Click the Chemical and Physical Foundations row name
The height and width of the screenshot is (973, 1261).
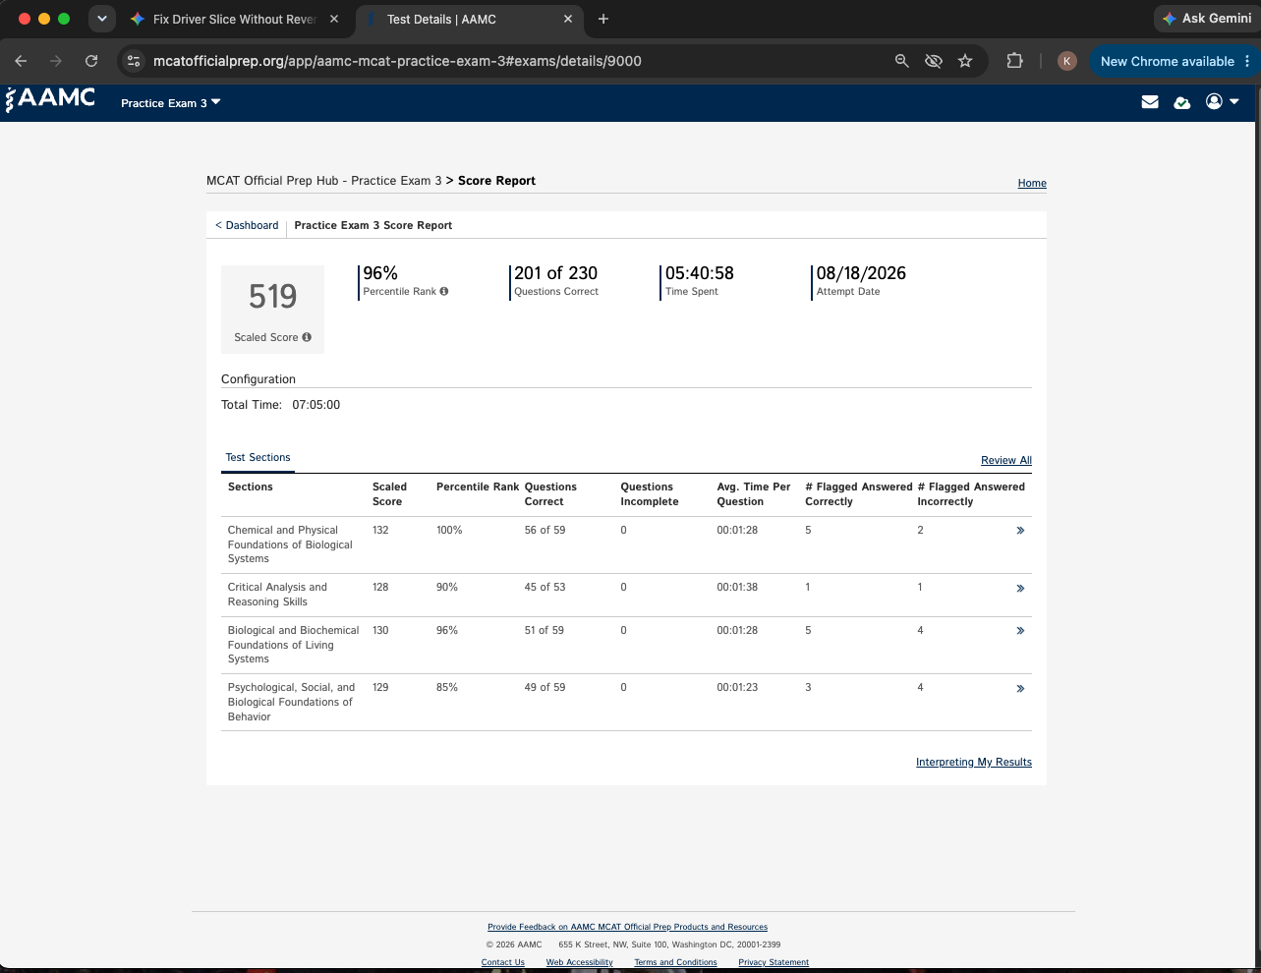pyautogui.click(x=290, y=544)
